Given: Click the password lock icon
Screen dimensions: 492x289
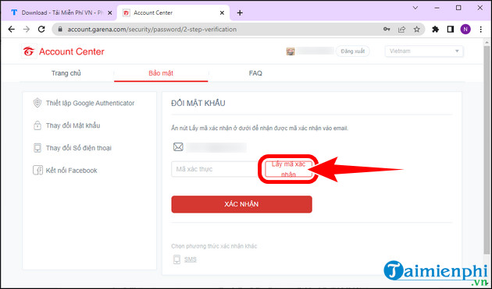Looking at the screenshot, I should click(x=37, y=125).
